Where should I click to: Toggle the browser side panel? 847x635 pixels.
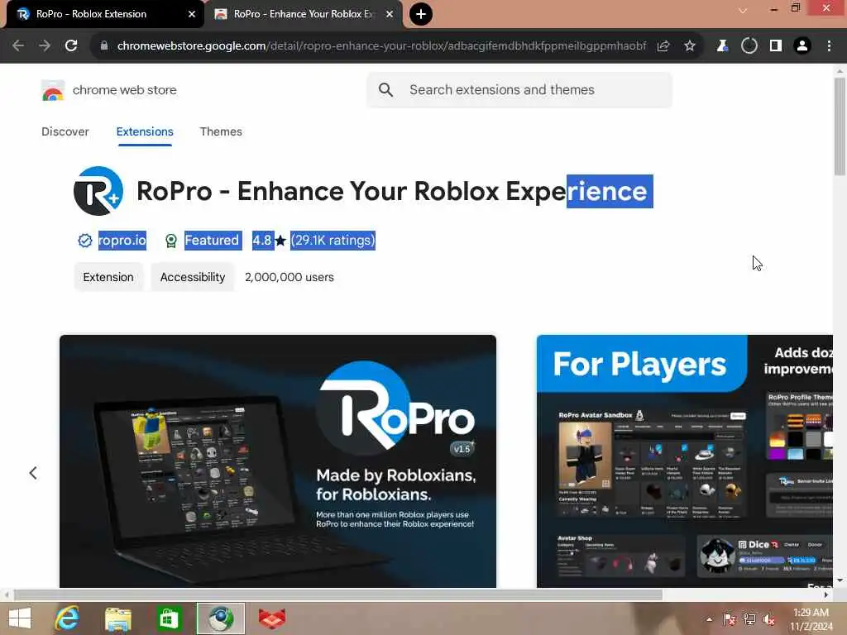(776, 46)
